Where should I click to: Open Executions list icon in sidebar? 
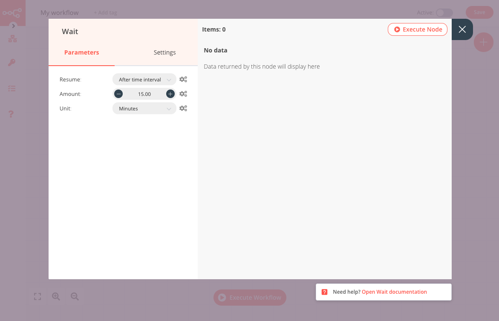(12, 89)
